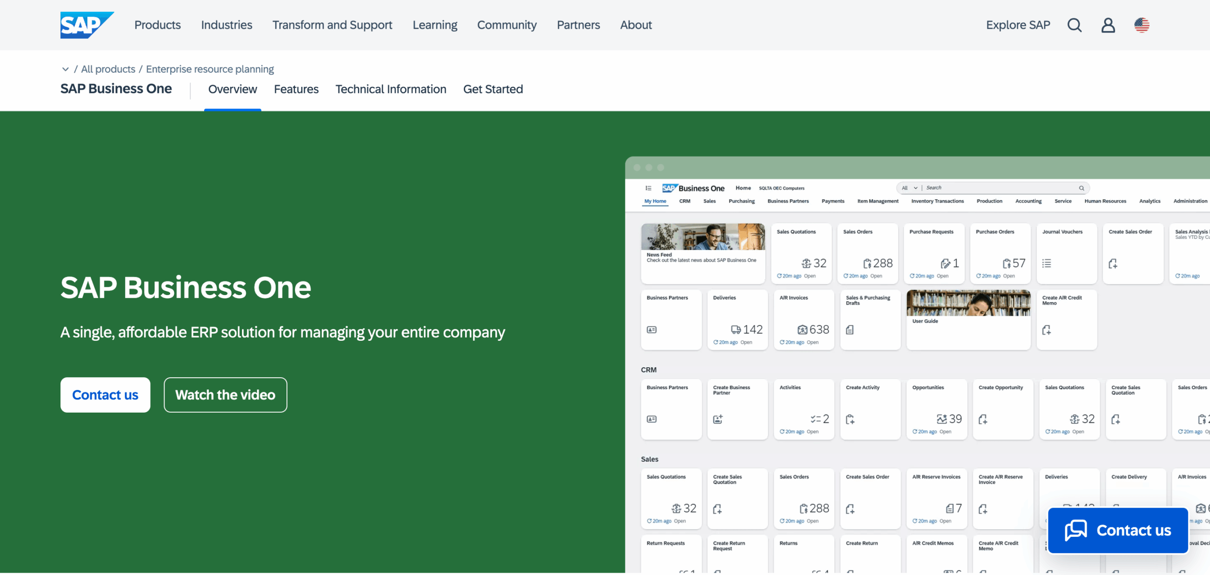Image resolution: width=1210 pixels, height=575 pixels.
Task: Click the Create A/R Credit Memo icon in second row
Action: tap(1046, 330)
